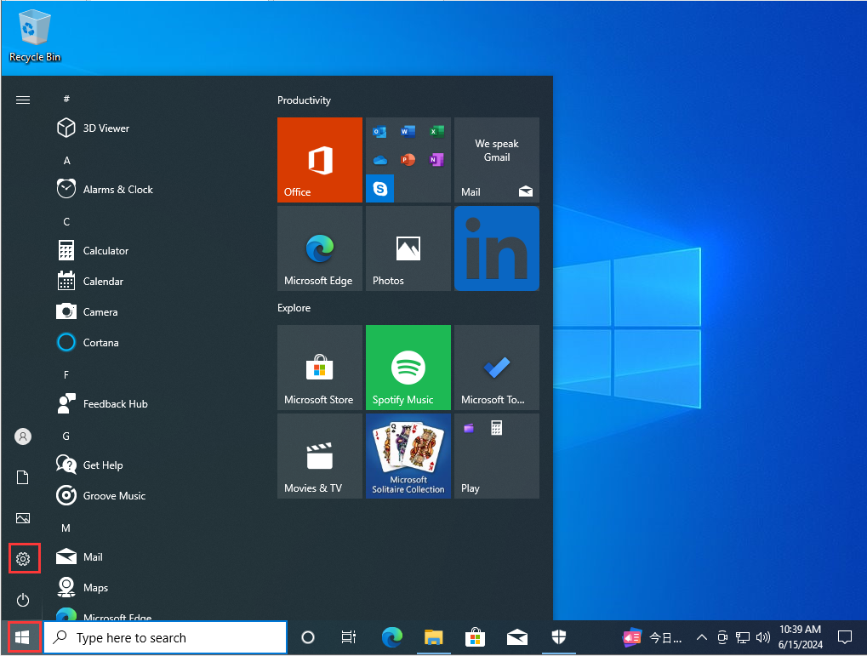Image resolution: width=867 pixels, height=656 pixels.
Task: Launch Alarms & Clock app
Action: pos(105,189)
